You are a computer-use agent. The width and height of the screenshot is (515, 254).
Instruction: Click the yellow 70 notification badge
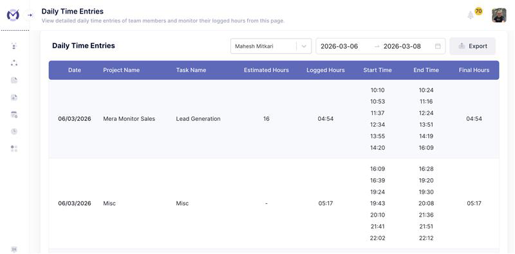[x=478, y=11]
